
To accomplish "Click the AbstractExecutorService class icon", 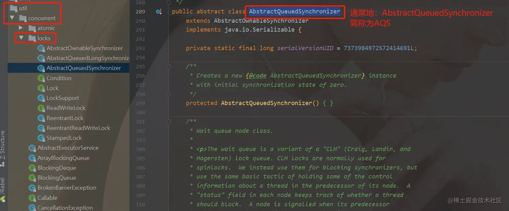I will tap(32, 148).
